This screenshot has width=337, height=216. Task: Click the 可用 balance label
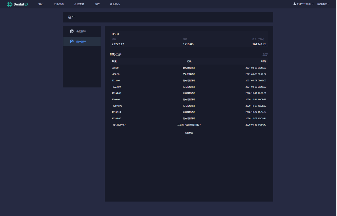point(114,39)
